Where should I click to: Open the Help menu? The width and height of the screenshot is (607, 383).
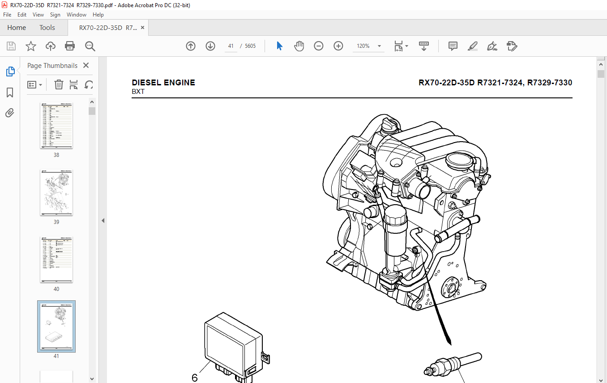click(x=98, y=15)
